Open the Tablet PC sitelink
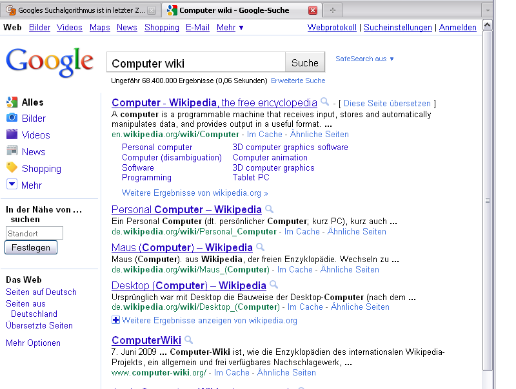Viewport: 516px width, 389px height. pos(251,178)
